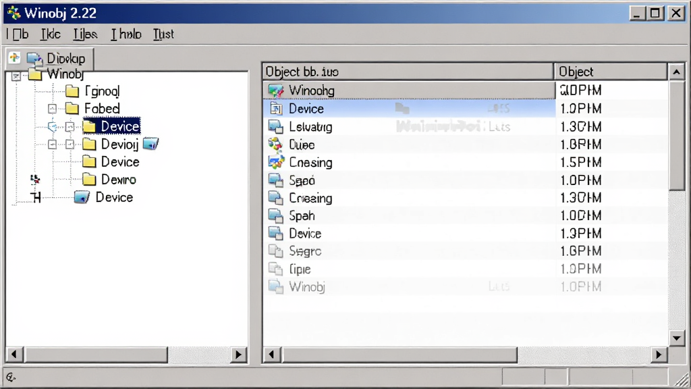Click list vertical scrollbar down arrow
The height and width of the screenshot is (389, 691).
676,338
